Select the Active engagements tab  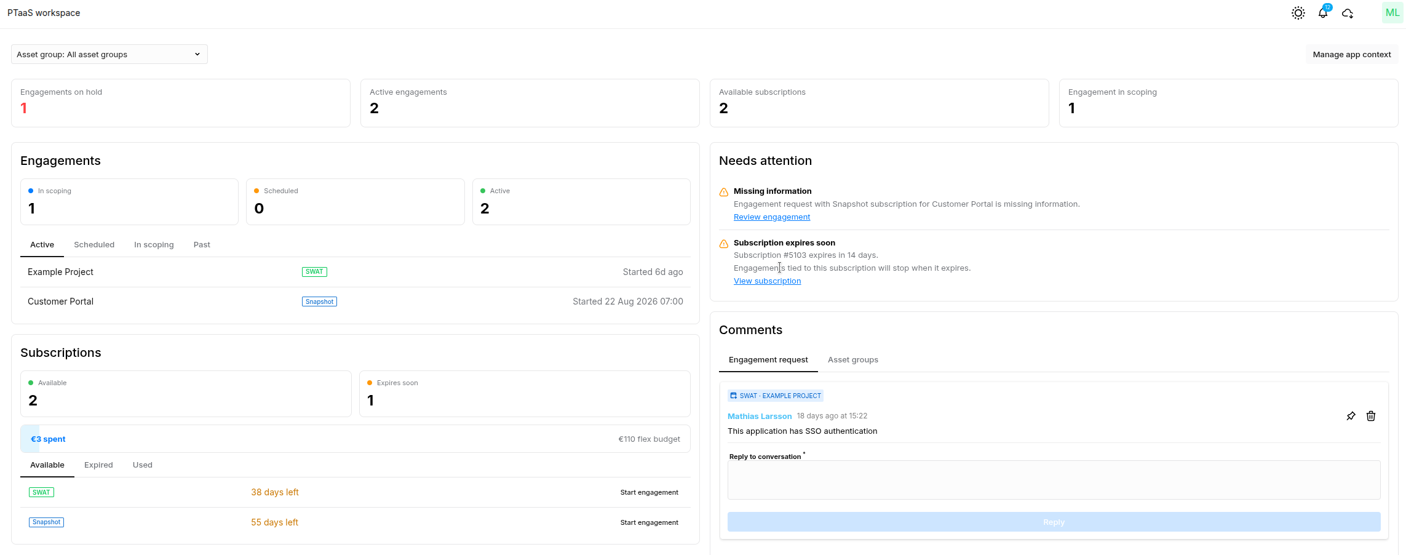tap(42, 245)
